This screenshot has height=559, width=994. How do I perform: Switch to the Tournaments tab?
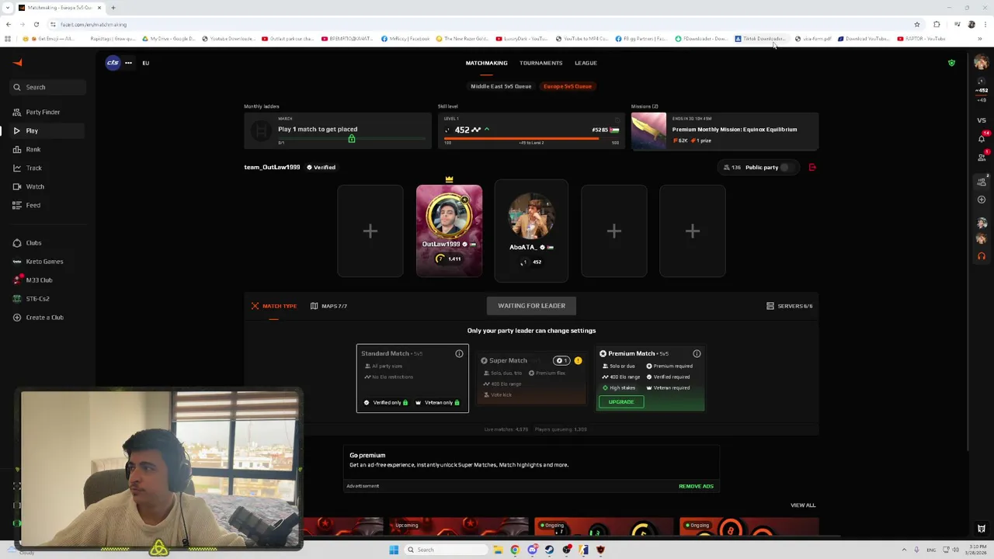click(x=540, y=63)
